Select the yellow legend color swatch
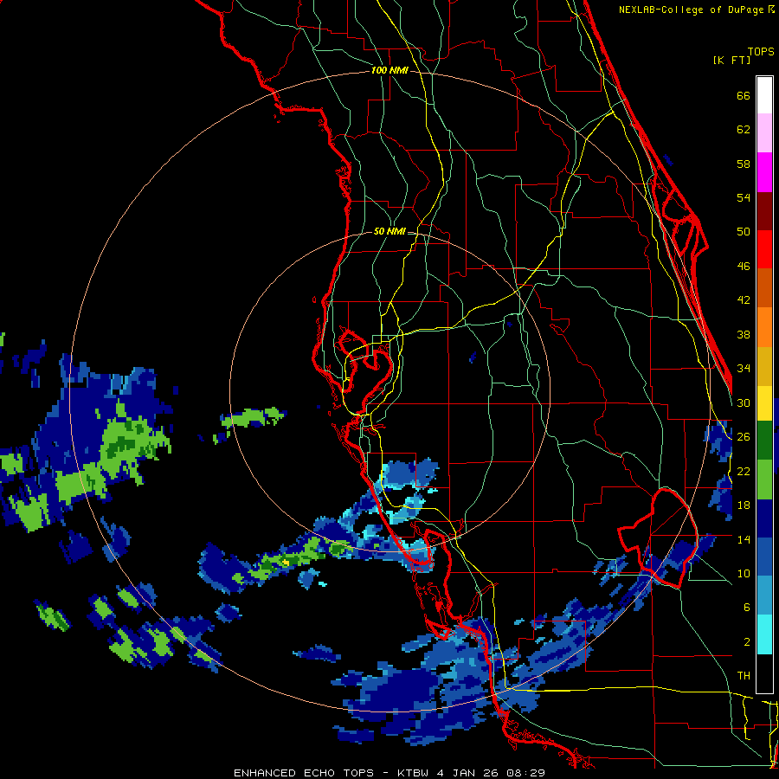The height and width of the screenshot is (779, 779). coord(764,403)
